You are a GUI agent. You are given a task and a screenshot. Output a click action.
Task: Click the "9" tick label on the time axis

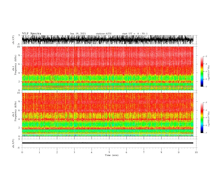pyautogui.click(x=179, y=152)
